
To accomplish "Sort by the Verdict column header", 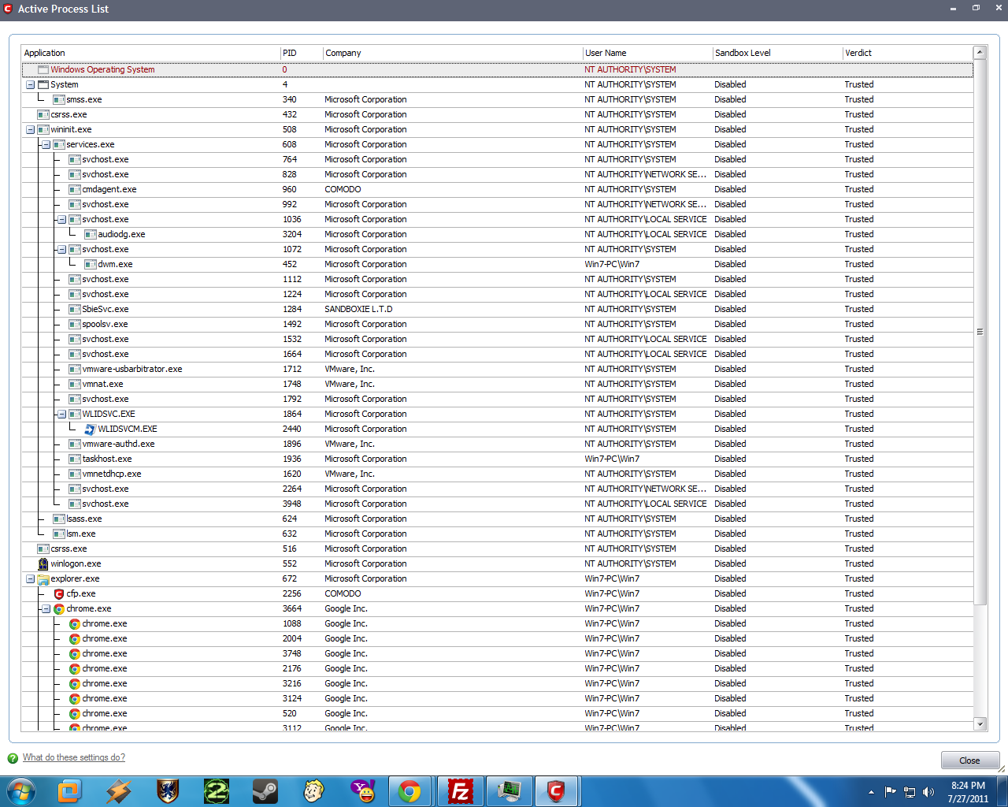I will pos(908,53).
